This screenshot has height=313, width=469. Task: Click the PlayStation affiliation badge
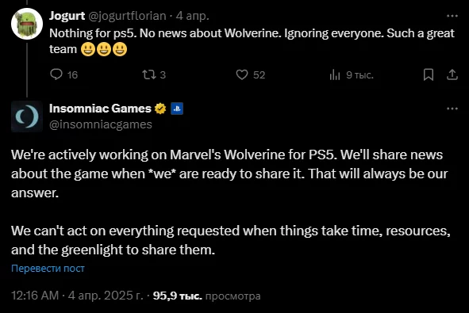tap(177, 109)
